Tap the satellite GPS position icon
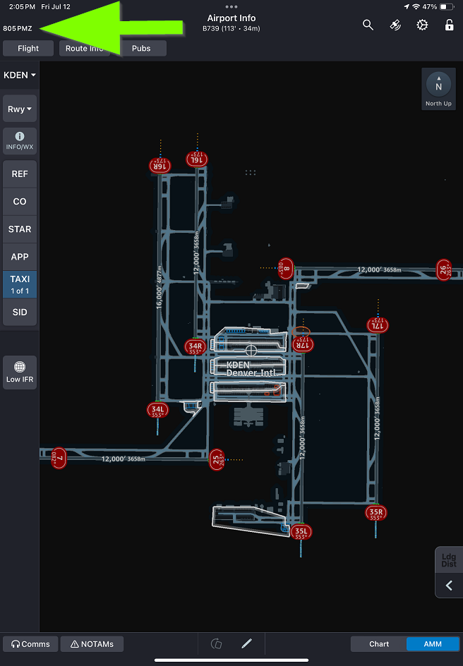The width and height of the screenshot is (463, 666). tap(395, 25)
